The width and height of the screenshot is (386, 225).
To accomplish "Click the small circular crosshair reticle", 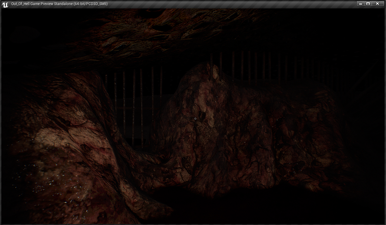I will (x=195, y=119).
